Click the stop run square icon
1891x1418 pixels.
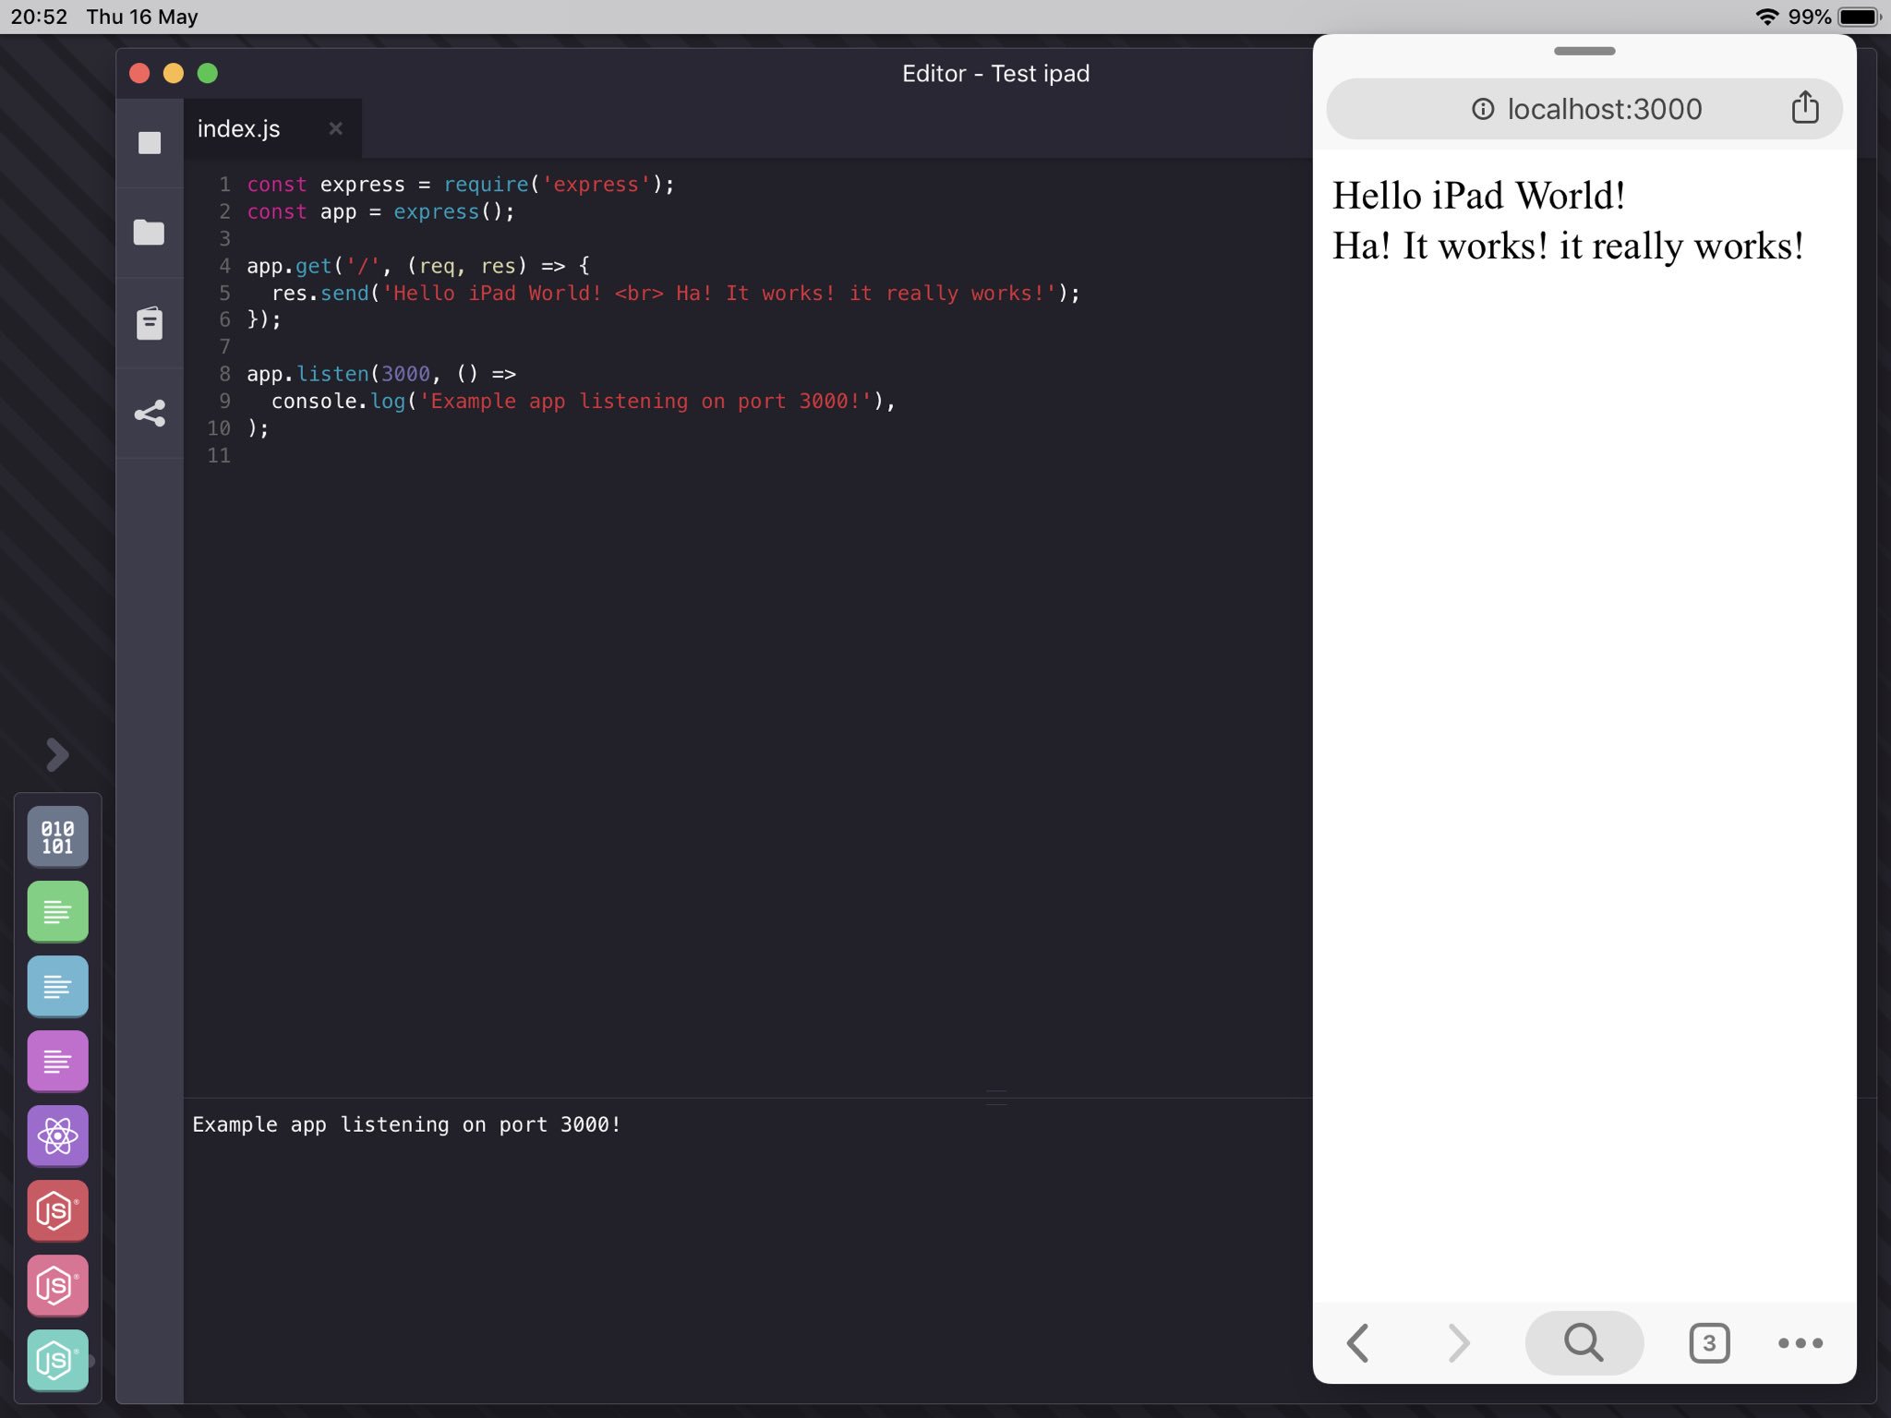(x=149, y=142)
